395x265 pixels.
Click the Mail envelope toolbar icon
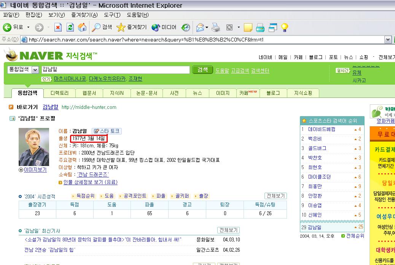(x=200, y=27)
